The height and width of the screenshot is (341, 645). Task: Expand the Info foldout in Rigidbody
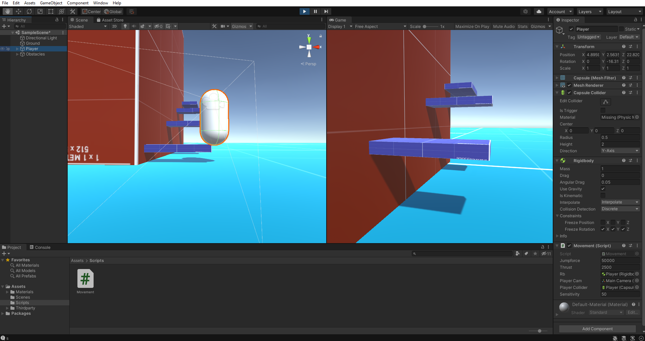point(557,236)
